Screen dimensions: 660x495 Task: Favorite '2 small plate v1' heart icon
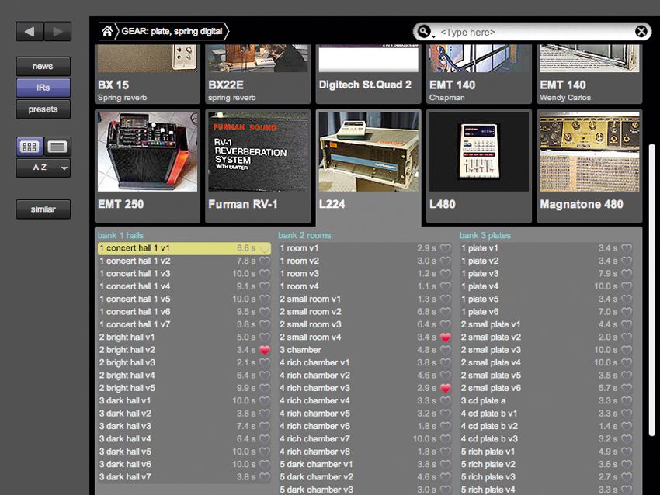[627, 324]
